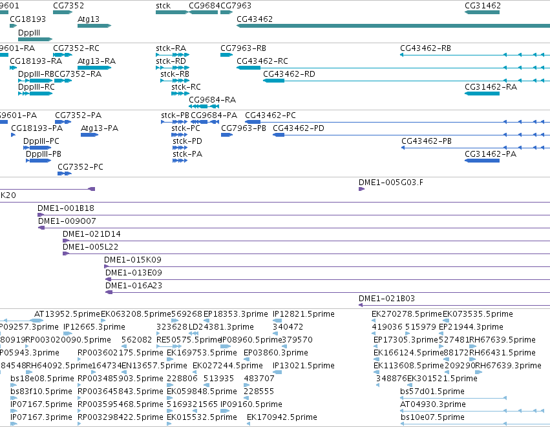The height and width of the screenshot is (427, 550).
Task: Select protein CG43462-PD
Action: [412, 135]
